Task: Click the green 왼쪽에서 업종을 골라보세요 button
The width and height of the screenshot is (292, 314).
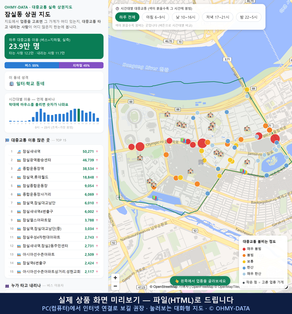Action: coord(200,281)
